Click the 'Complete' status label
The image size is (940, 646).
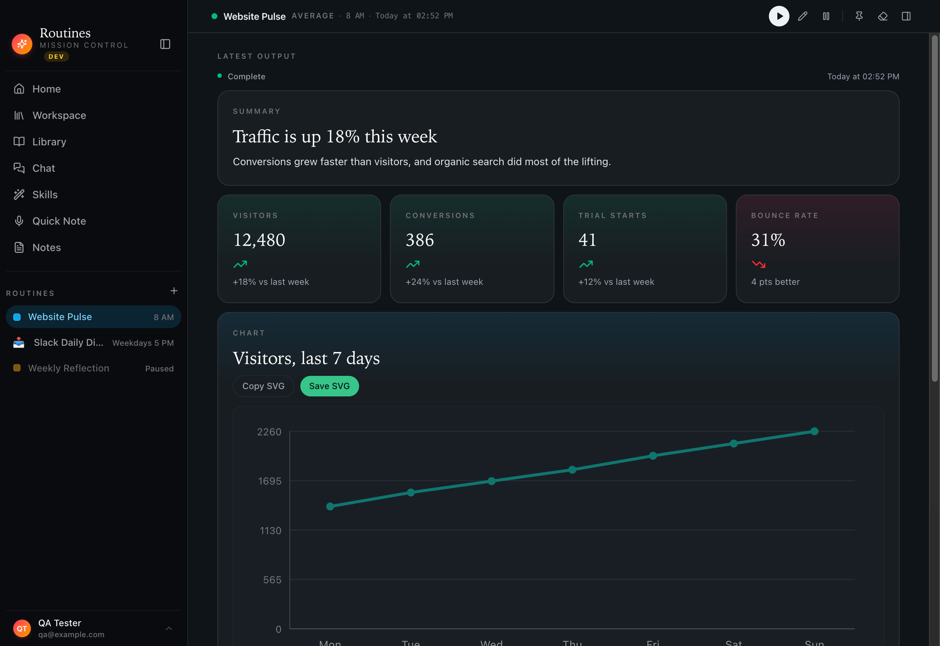[246, 76]
